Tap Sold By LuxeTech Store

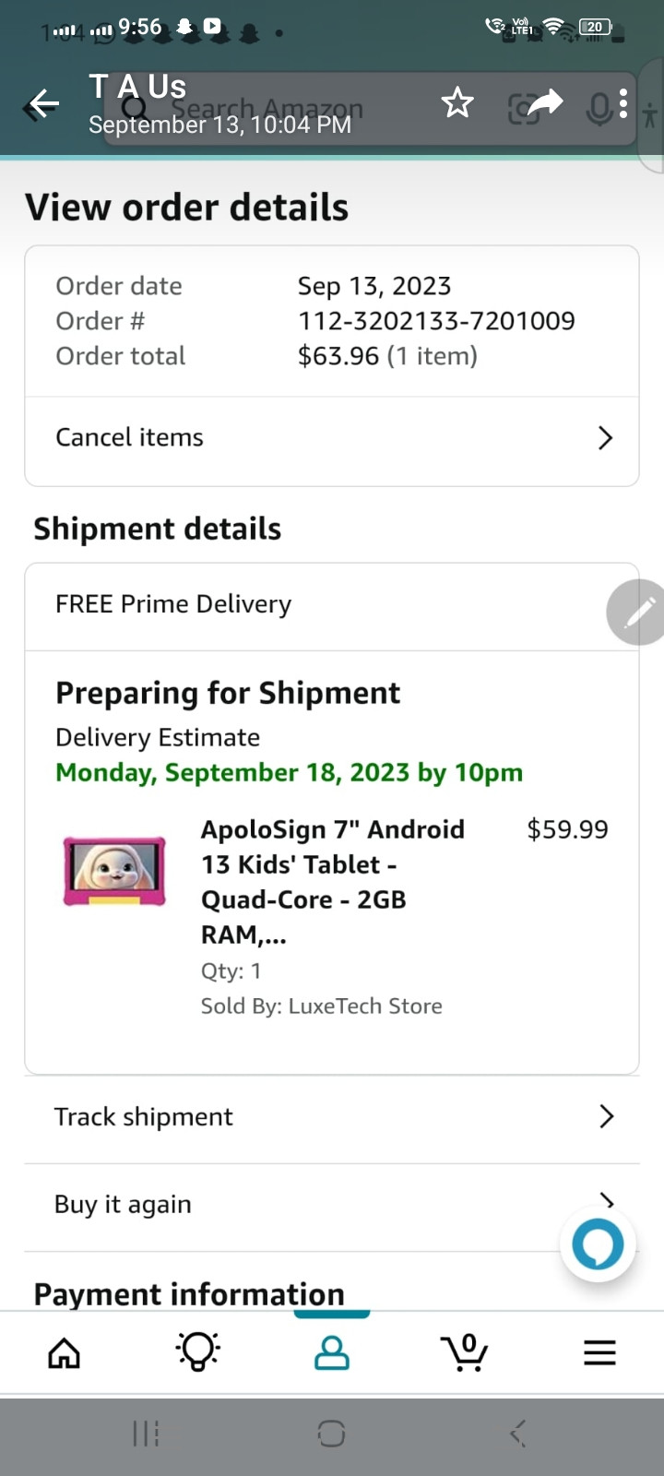(x=321, y=1006)
